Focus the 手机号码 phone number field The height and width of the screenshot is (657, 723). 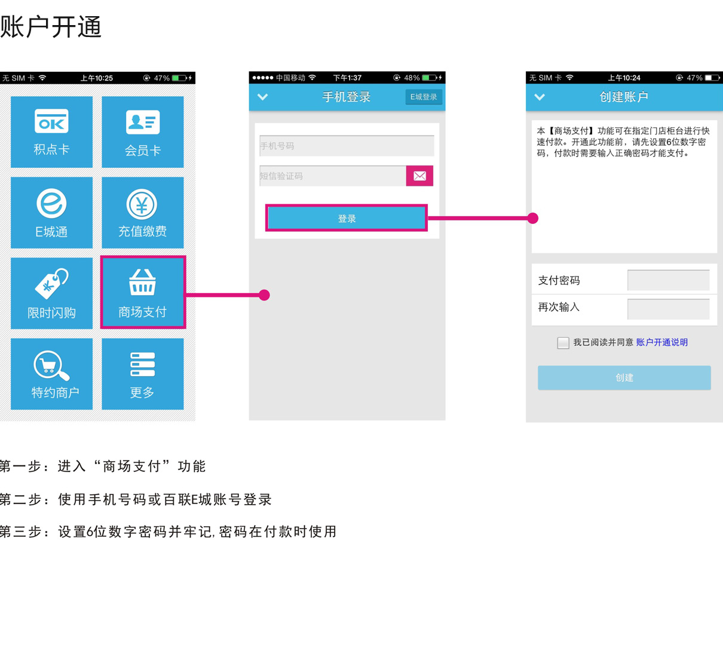point(347,146)
